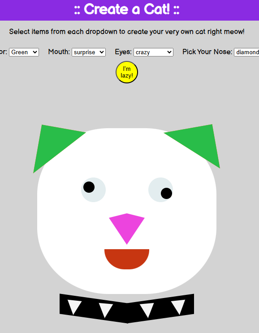Click the Create a Cat! heading

coord(127,9)
